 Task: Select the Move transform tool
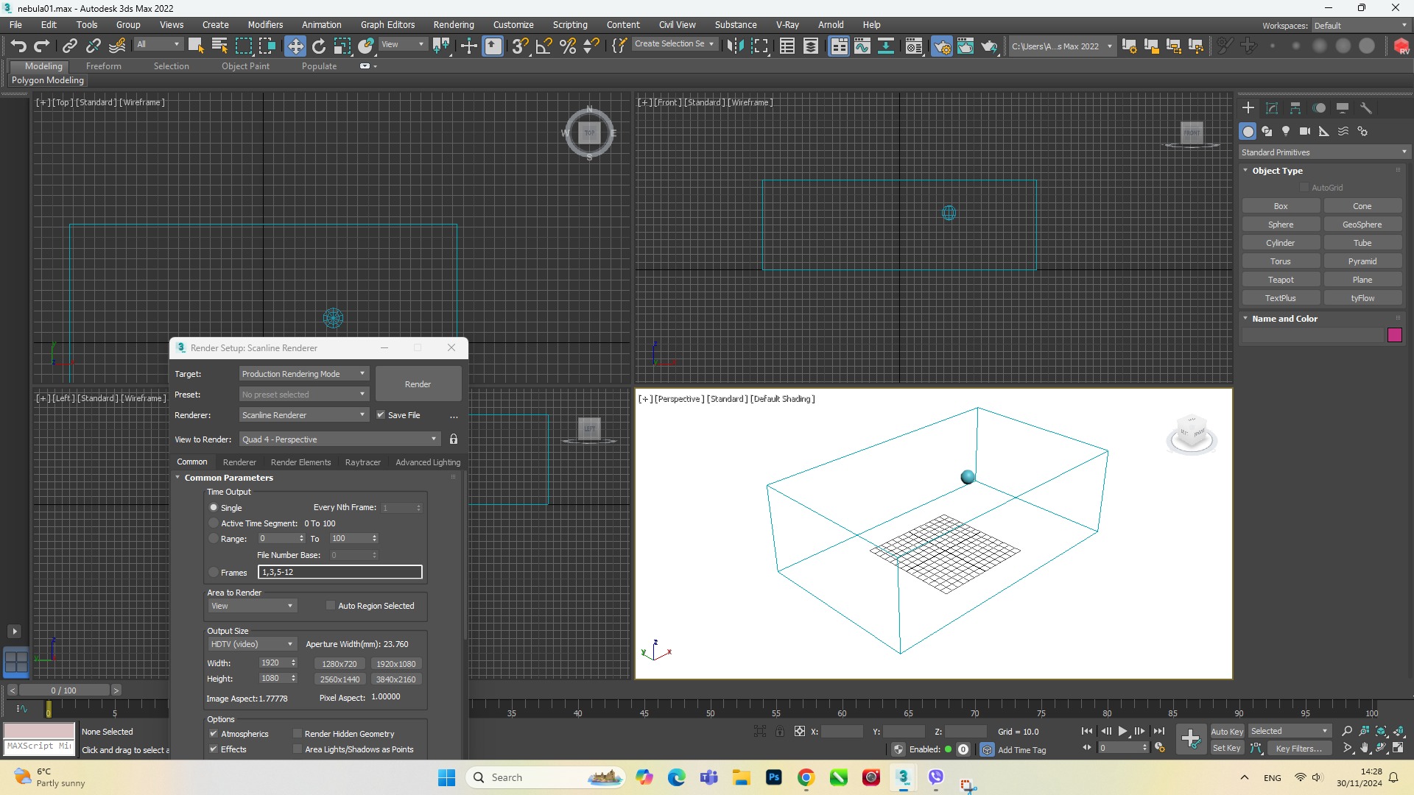pos(295,46)
